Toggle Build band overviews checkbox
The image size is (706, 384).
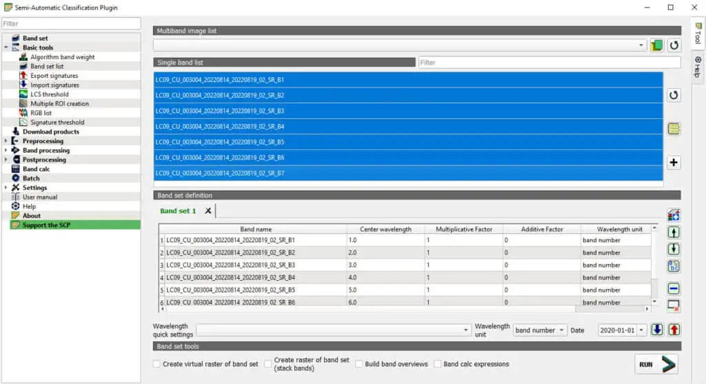(x=359, y=364)
